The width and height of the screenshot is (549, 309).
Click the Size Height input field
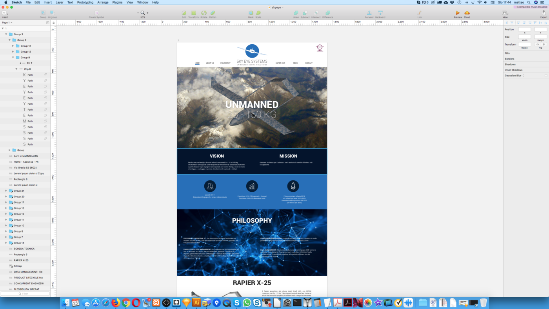[x=540, y=37]
